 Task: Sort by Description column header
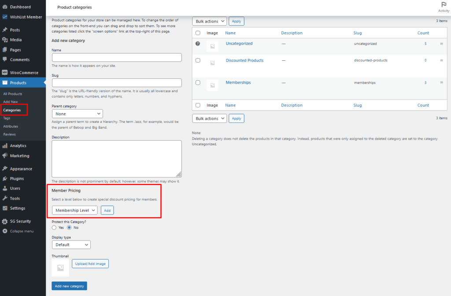click(x=292, y=33)
